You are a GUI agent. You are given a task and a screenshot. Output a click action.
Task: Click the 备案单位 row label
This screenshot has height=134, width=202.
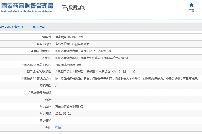[x=45, y=107]
